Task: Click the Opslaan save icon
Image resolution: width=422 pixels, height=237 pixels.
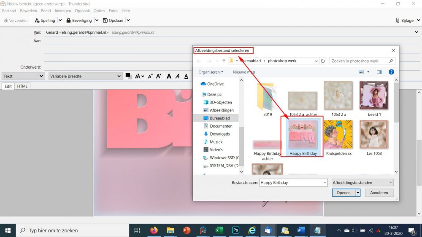Action: pos(105,20)
